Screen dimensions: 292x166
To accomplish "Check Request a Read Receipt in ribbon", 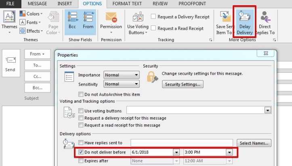I will (153, 28).
